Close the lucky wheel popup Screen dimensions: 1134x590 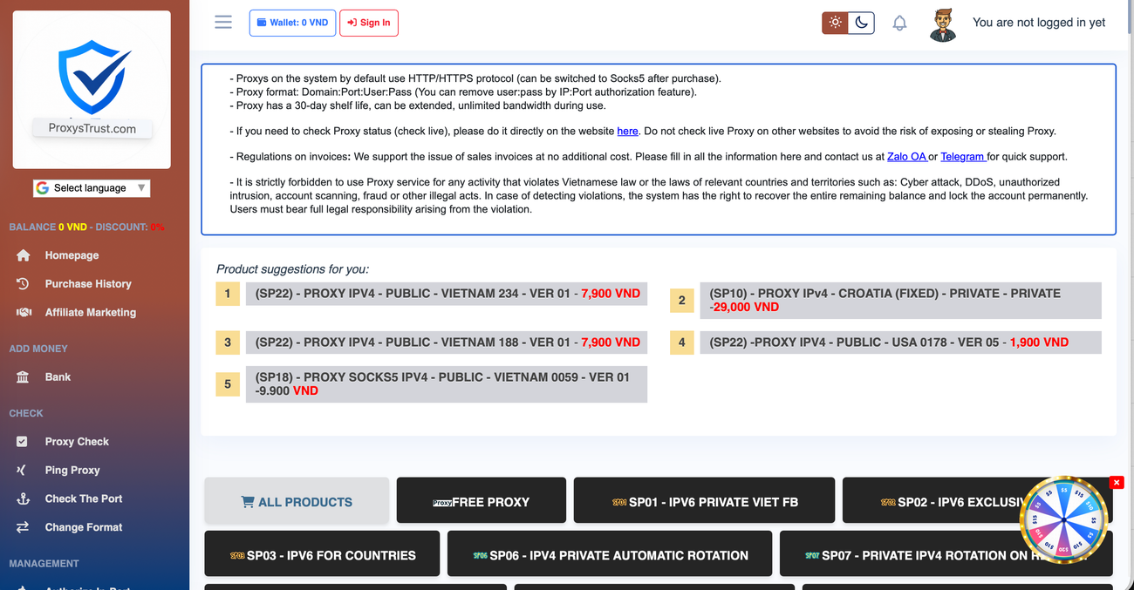pos(1117,483)
